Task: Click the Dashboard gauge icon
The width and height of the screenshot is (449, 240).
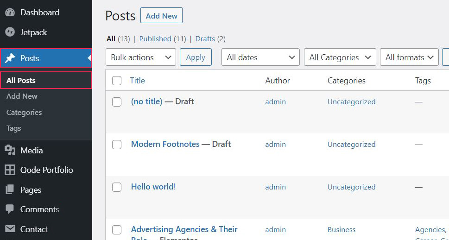Action: coord(10,13)
